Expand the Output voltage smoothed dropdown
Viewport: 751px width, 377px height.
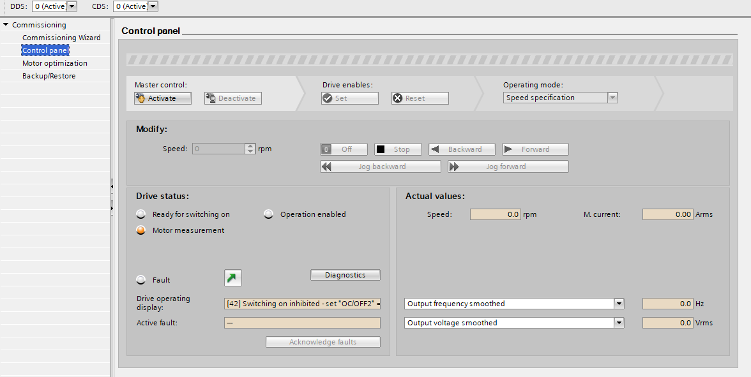[x=619, y=323]
